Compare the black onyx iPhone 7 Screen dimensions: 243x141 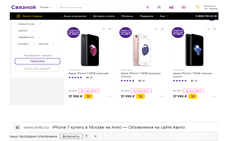[x=209, y=29]
